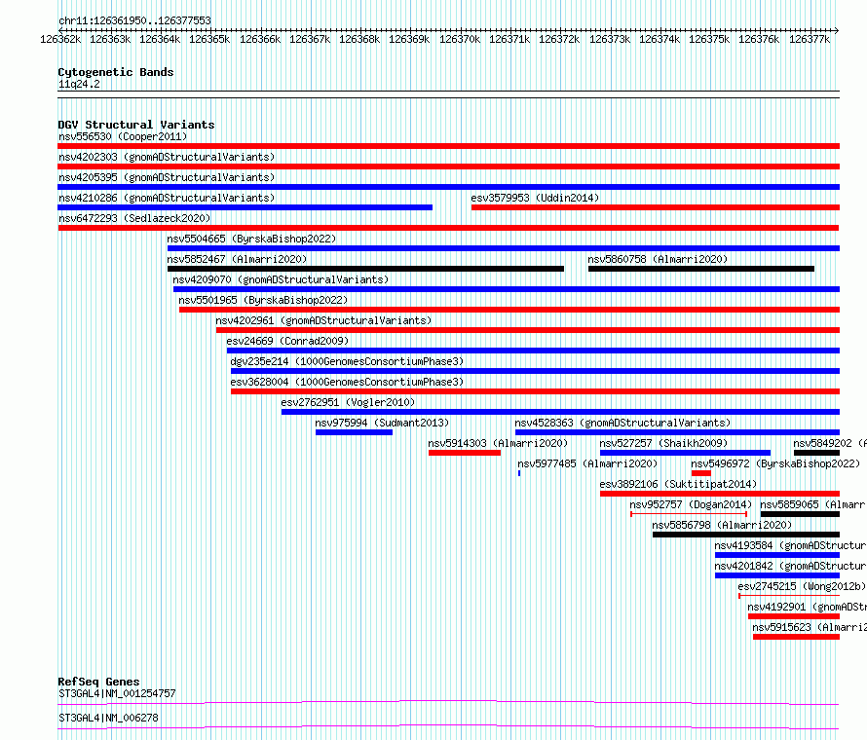This screenshot has width=867, height=740.
Task: Click the red bar of nsv5501965
Action: [509, 310]
